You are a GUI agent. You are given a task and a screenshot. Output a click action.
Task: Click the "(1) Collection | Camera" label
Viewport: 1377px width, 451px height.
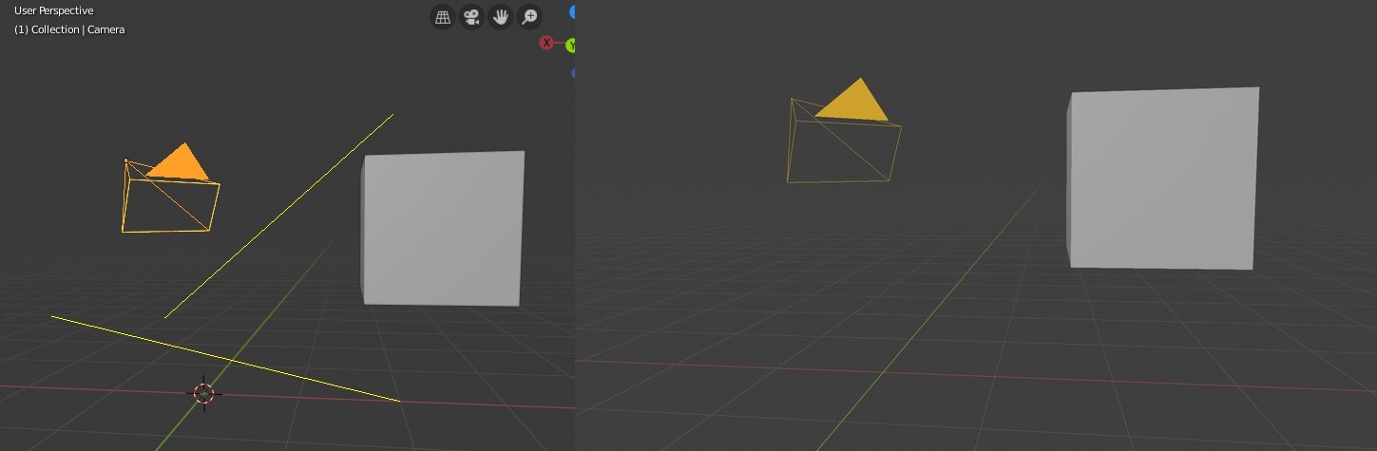point(69,29)
